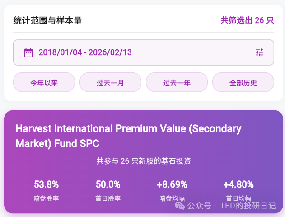Viewport: 285px width, 217px height.
Task: Click the calendar icon in date field
Action: click(28, 52)
